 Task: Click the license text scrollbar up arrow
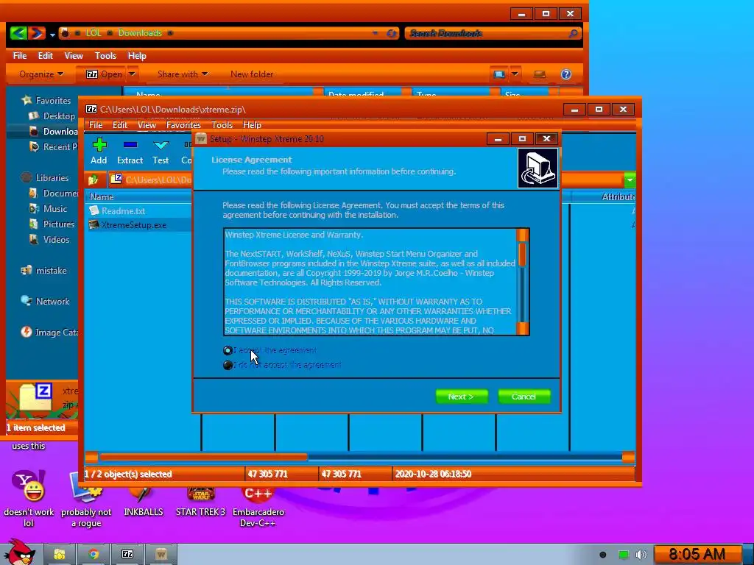[522, 235]
